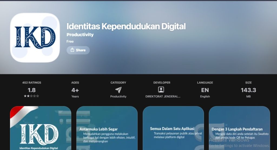Open the Productivity category link under title
The image size is (277, 150).
tap(80, 35)
